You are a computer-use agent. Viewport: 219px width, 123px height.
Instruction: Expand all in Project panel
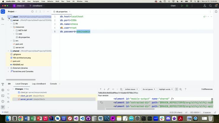click(36, 12)
